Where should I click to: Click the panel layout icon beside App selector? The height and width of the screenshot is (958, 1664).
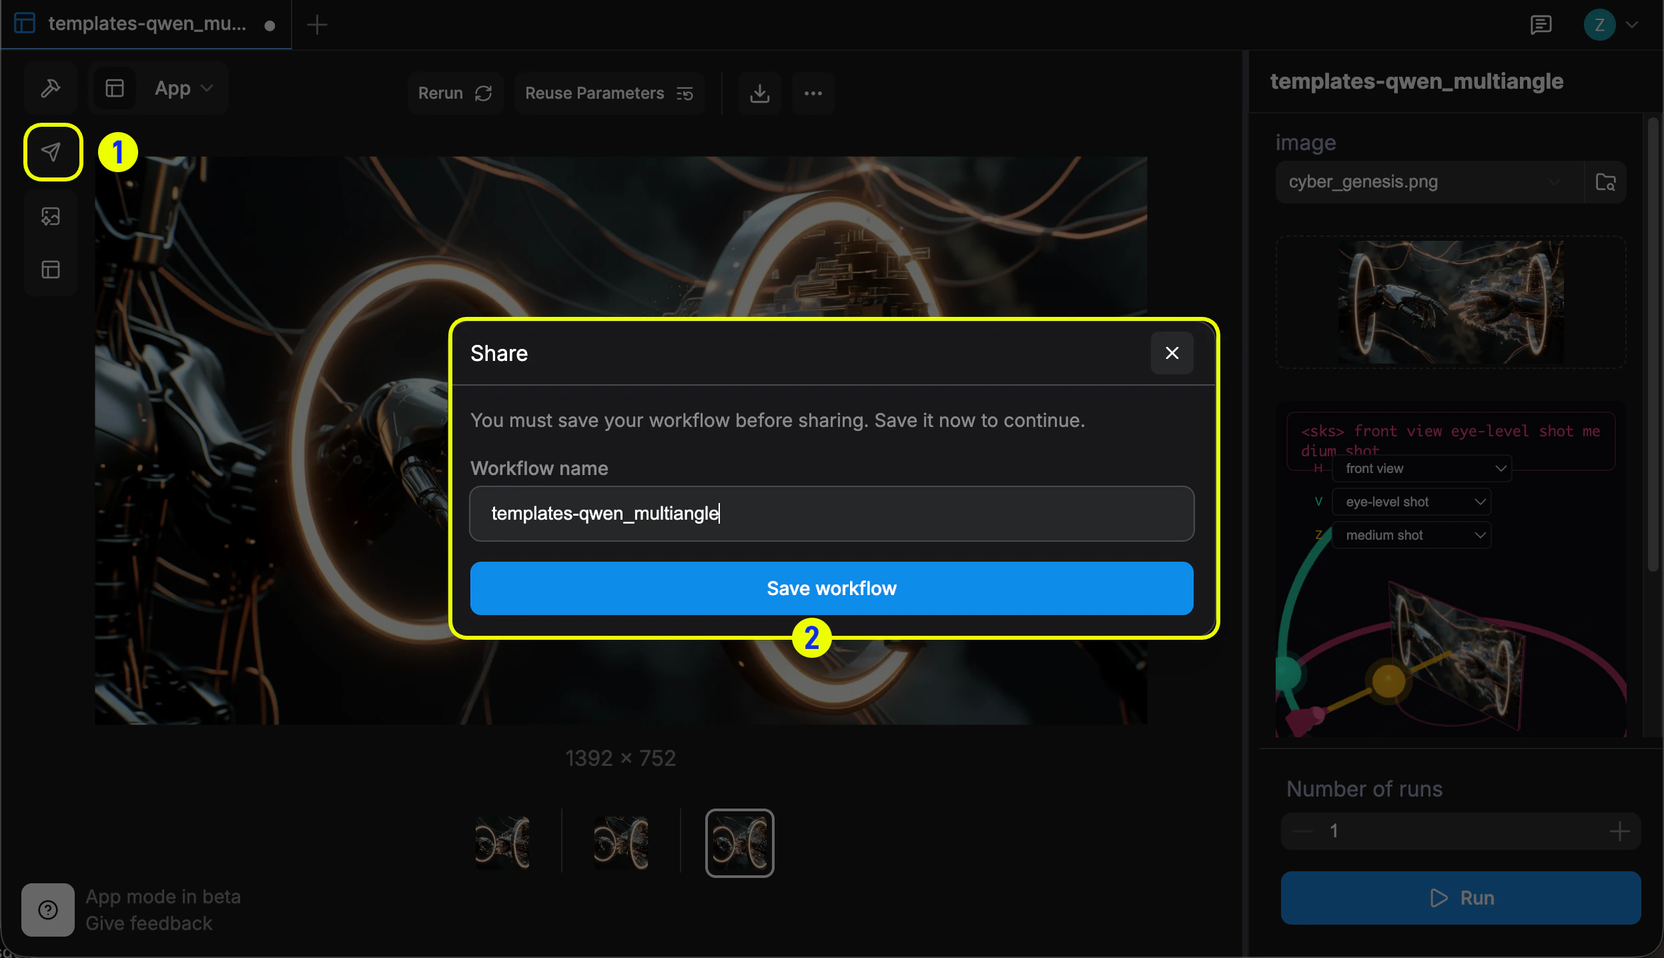tap(115, 87)
